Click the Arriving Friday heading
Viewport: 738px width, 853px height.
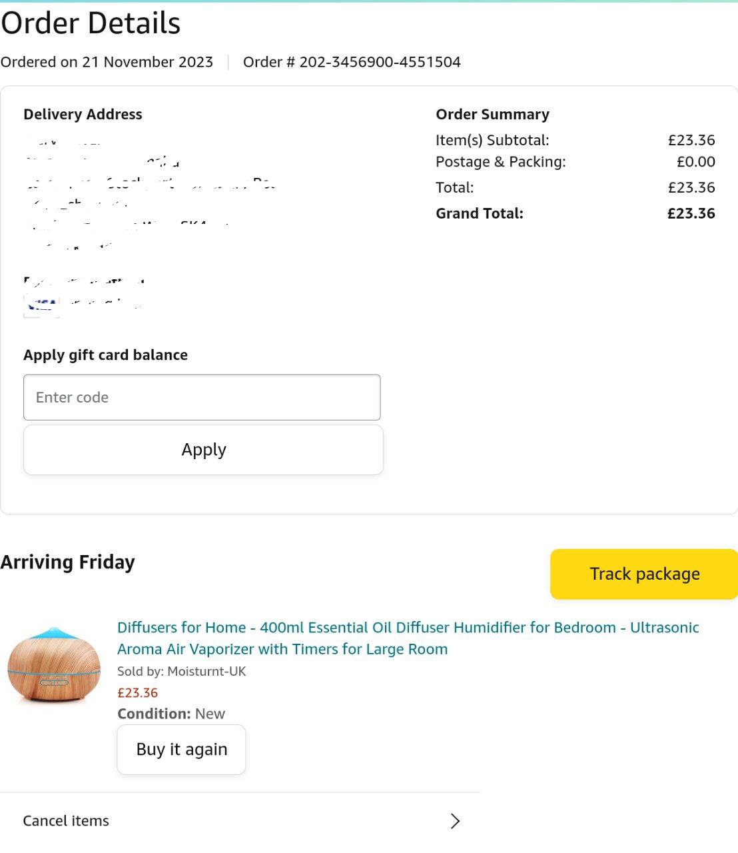68,562
